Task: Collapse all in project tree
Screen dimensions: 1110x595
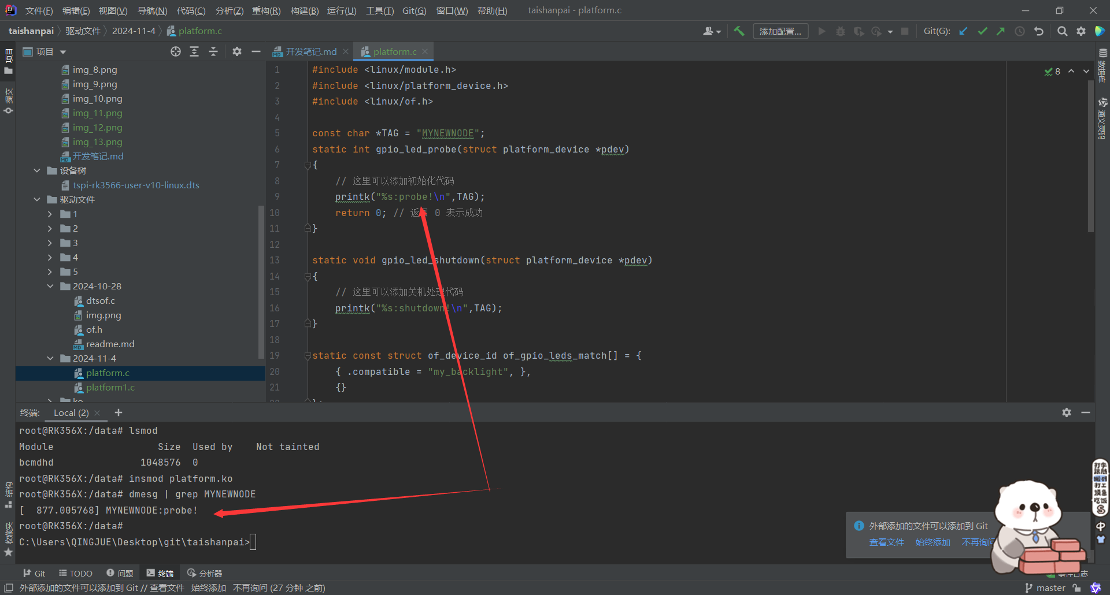Action: (213, 52)
